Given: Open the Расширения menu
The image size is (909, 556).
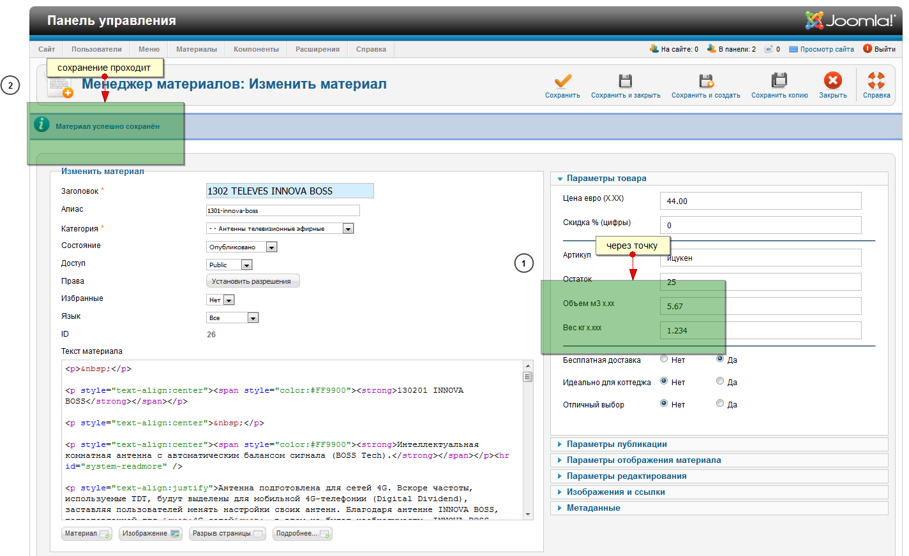Looking at the screenshot, I should point(317,49).
